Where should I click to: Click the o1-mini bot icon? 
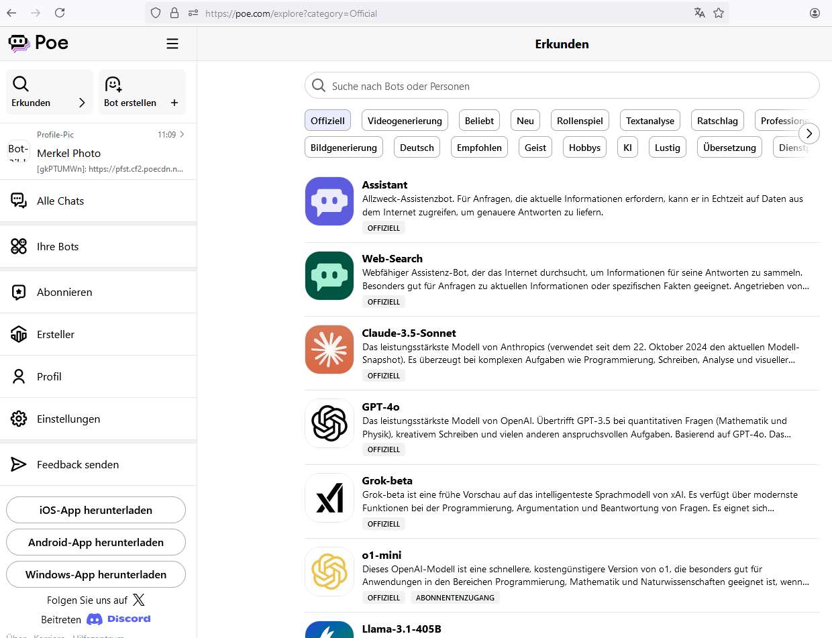coord(329,572)
